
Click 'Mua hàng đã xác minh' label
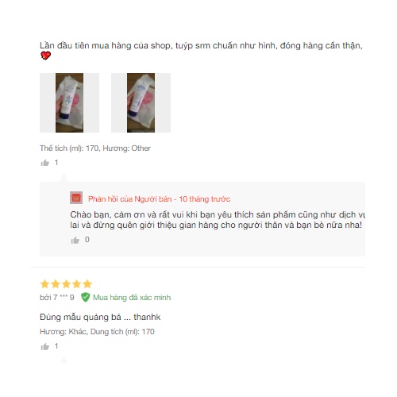[x=132, y=298]
